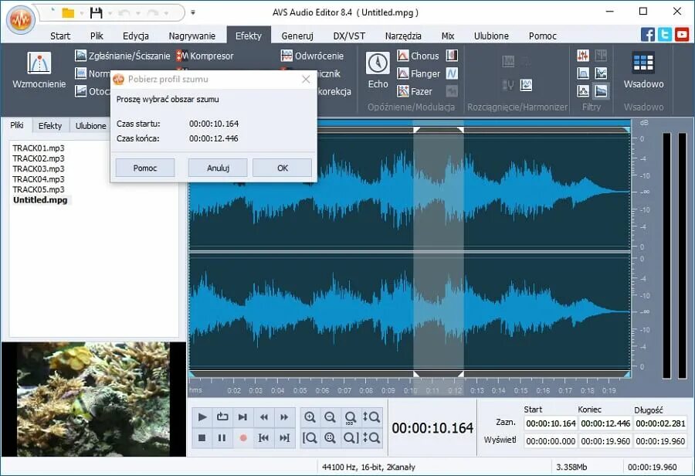Click the Pause playback button
This screenshot has width=695, height=476.
coord(222,438)
